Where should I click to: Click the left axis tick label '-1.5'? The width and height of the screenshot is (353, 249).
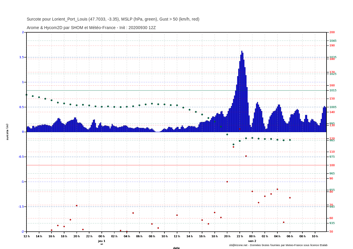coord(21,207)
